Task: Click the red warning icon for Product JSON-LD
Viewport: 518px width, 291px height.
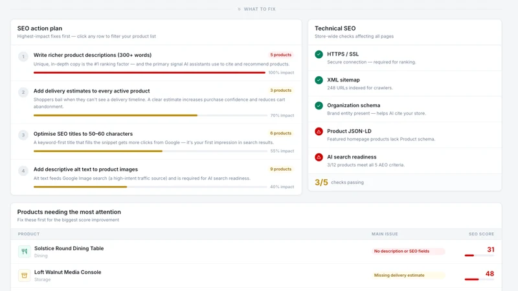Action: click(x=319, y=131)
